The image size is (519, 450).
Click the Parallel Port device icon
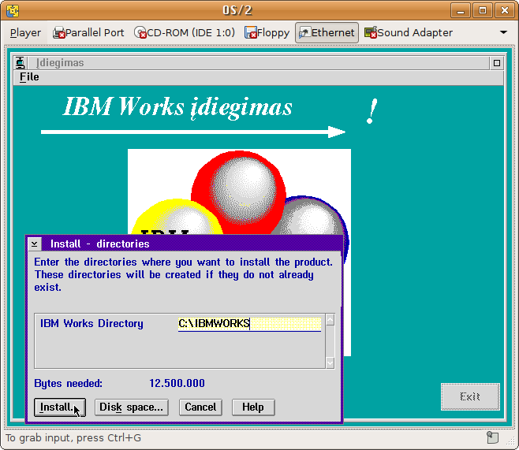click(x=59, y=33)
